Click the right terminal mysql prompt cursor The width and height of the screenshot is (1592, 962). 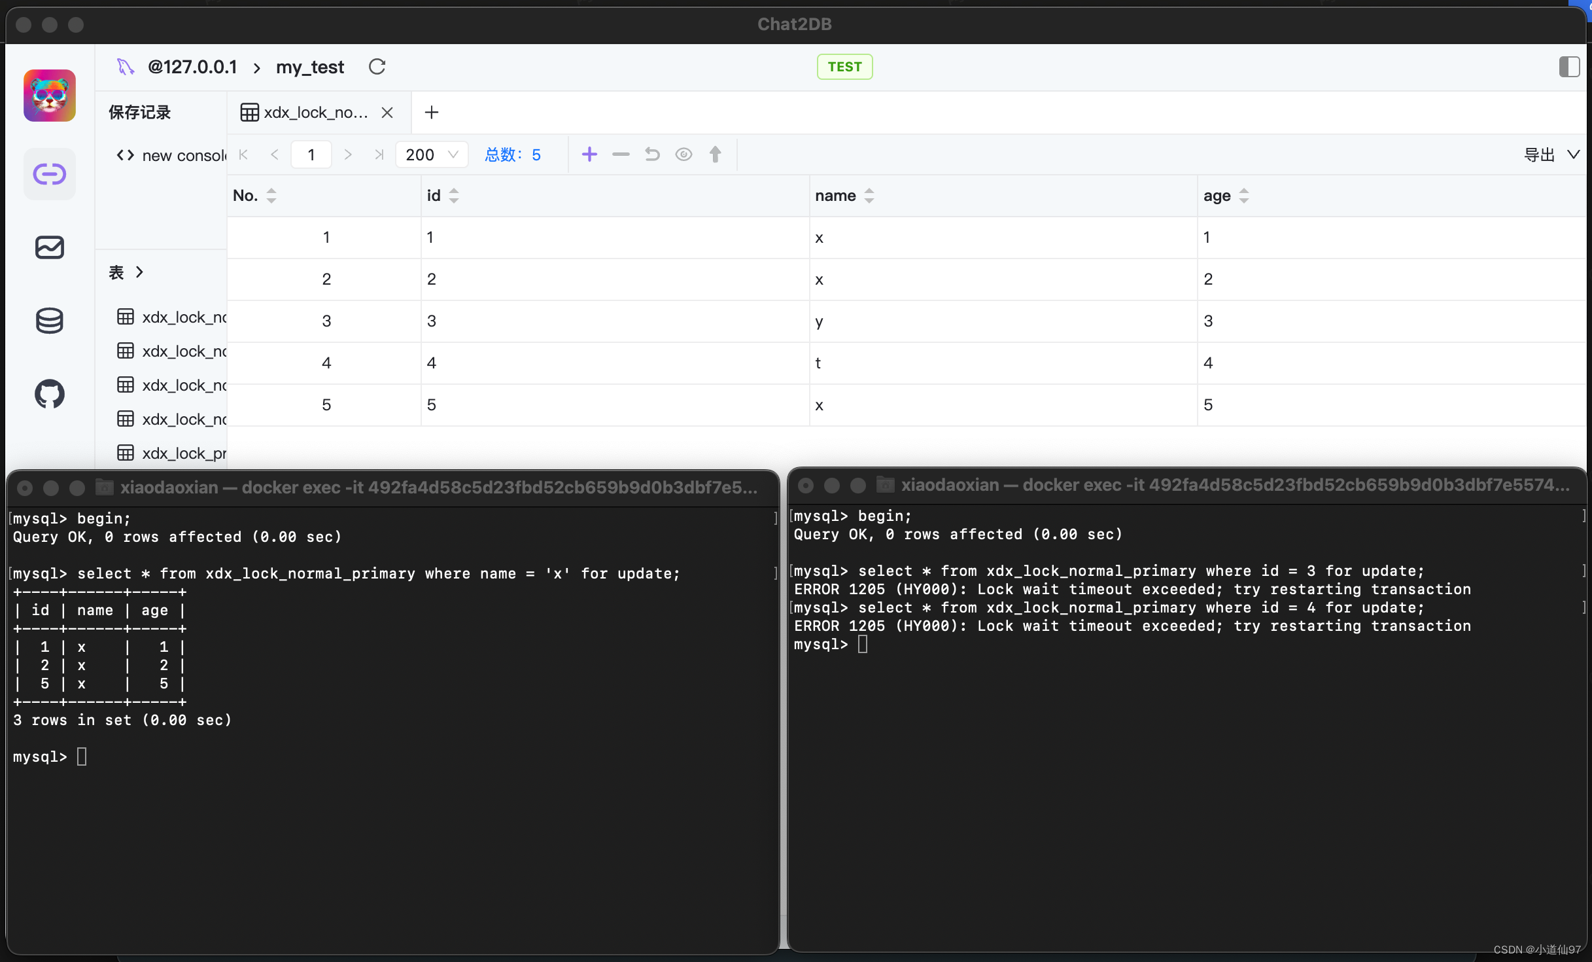pyautogui.click(x=863, y=645)
